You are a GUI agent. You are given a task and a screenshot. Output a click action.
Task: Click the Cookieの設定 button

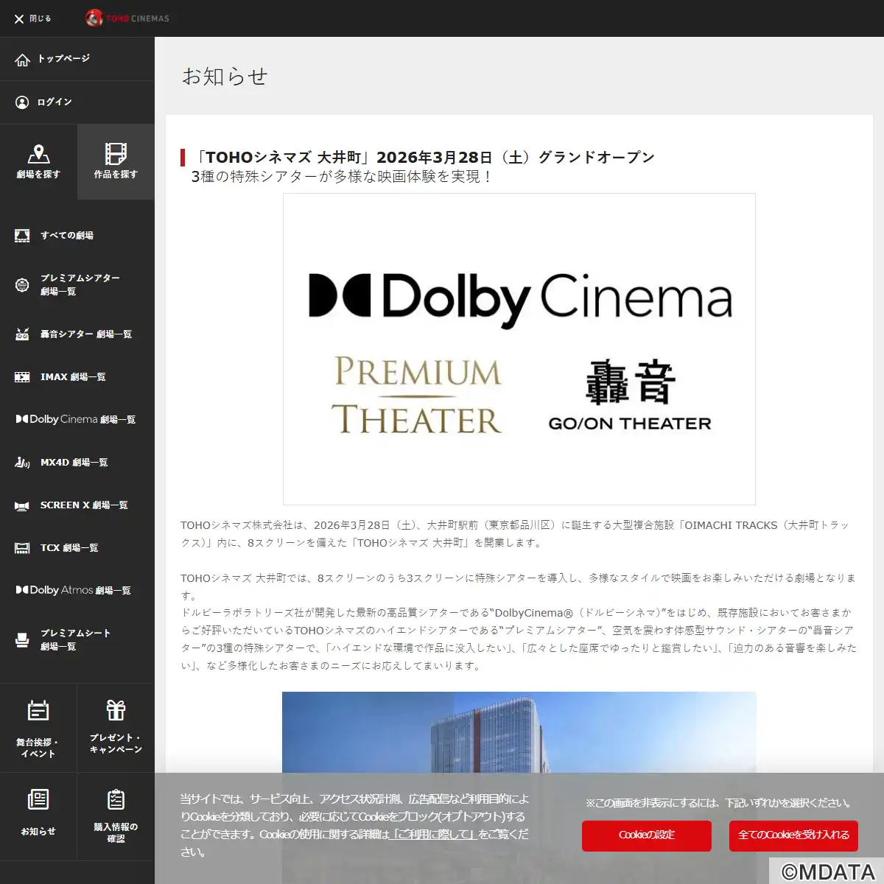coord(646,835)
